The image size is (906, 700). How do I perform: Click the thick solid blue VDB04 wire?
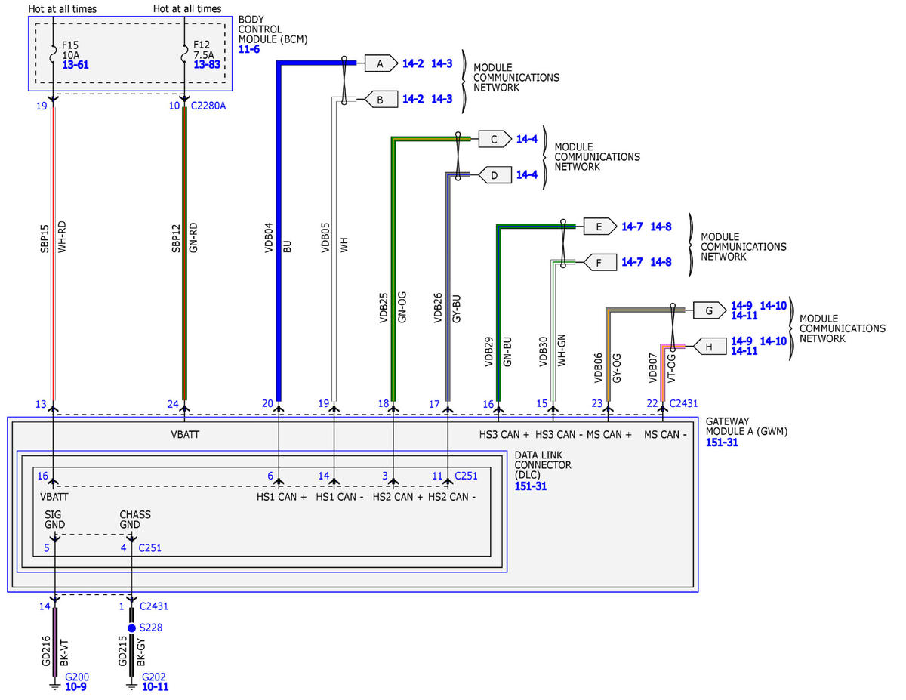[279, 232]
